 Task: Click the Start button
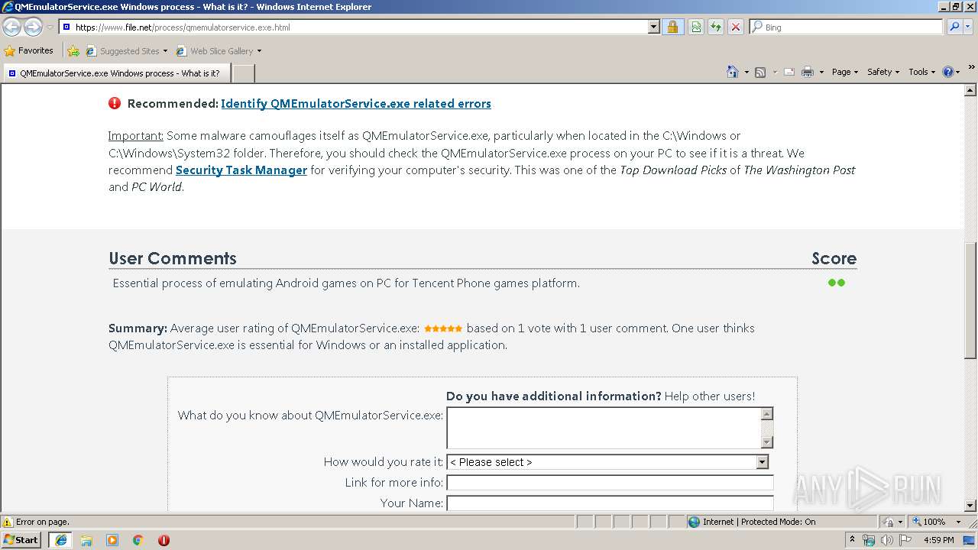21,540
